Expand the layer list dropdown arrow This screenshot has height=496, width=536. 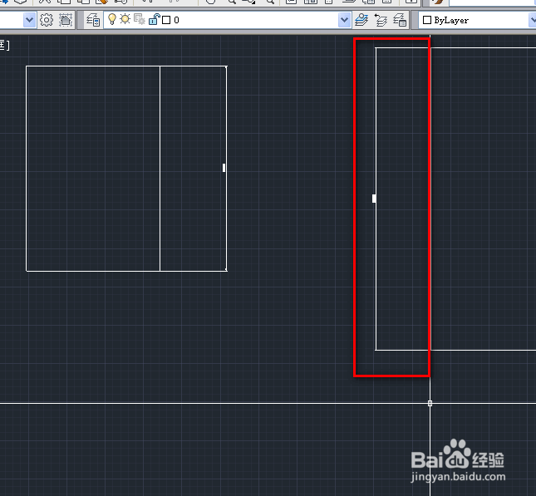[345, 20]
